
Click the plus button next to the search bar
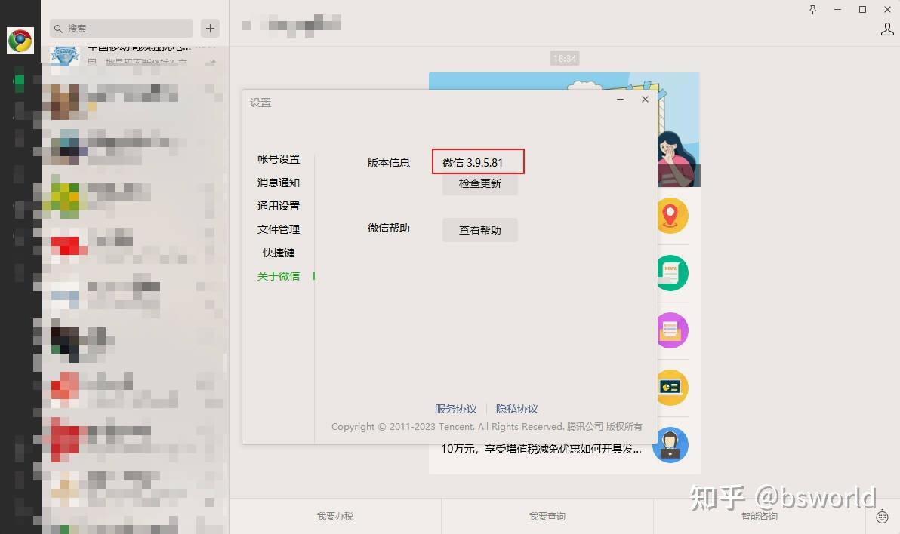[209, 28]
